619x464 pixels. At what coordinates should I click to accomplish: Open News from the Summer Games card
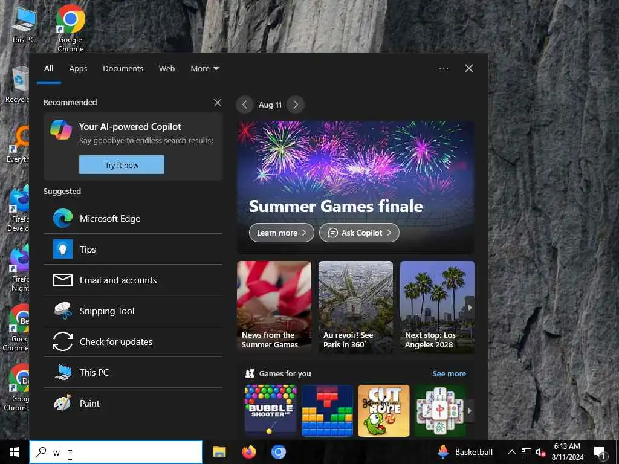(x=274, y=307)
